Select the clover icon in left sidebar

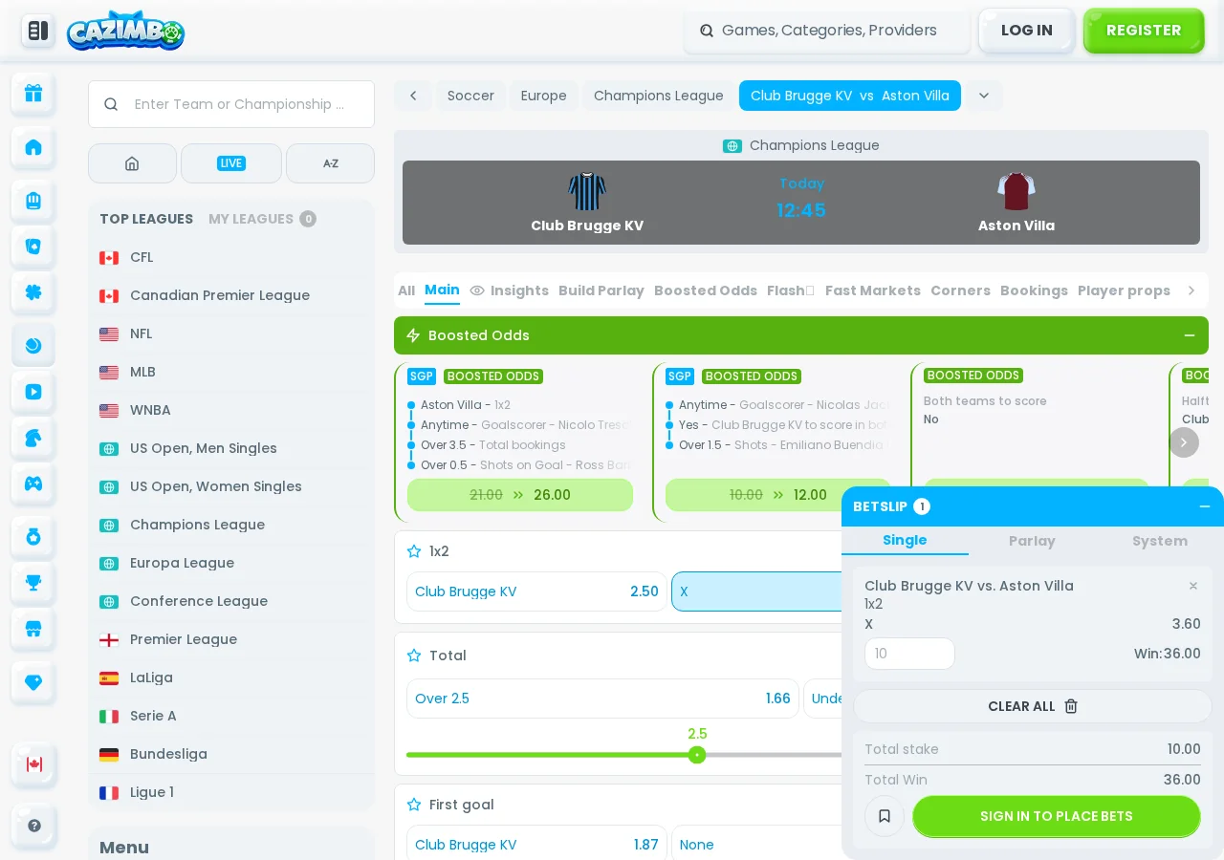point(33,292)
